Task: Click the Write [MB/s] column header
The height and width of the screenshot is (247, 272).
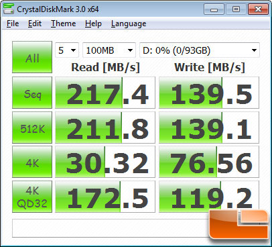Action: [210, 67]
